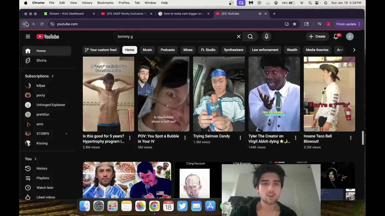Clear the search box with the X

pyautogui.click(x=239, y=37)
